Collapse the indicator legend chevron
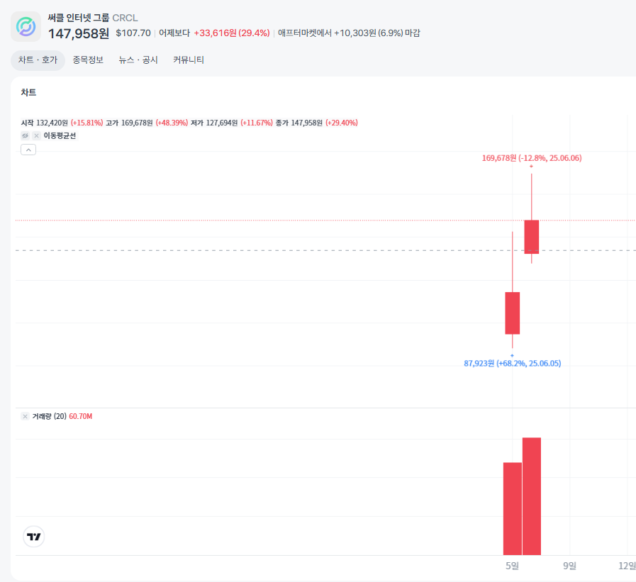The width and height of the screenshot is (636, 582). tap(28, 150)
